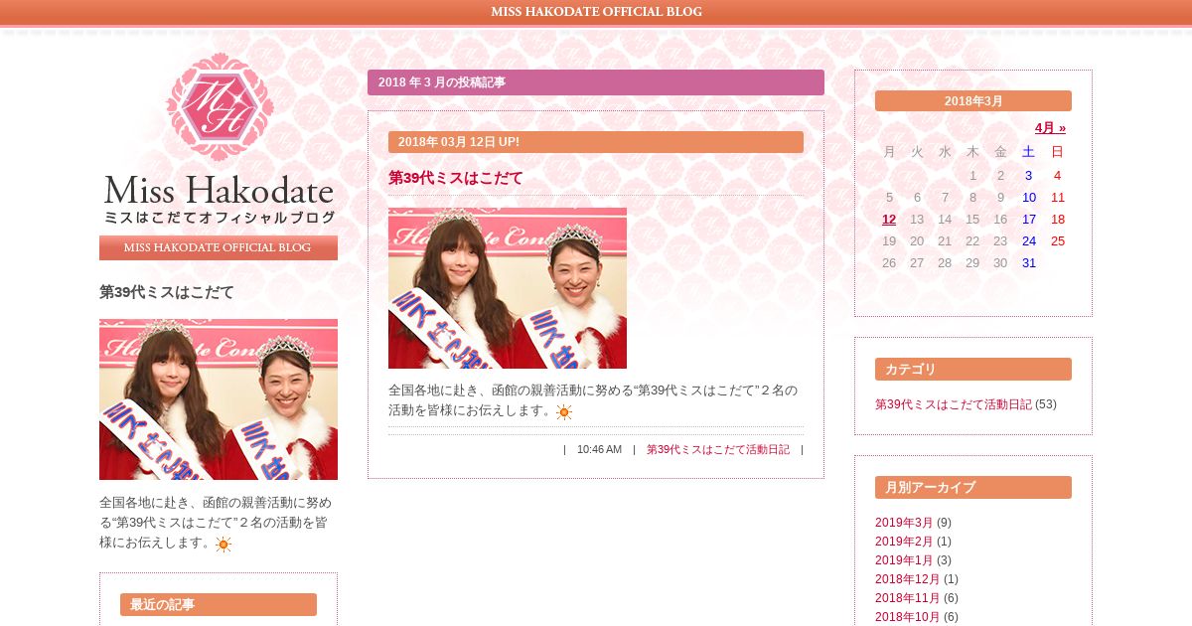The width and height of the screenshot is (1192, 626).
Task: Open the post photo thumbnail
Action: [508, 288]
